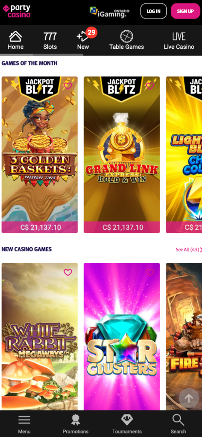Expand See All (43) new games
Screen dimensions: 202x437
coord(189,249)
